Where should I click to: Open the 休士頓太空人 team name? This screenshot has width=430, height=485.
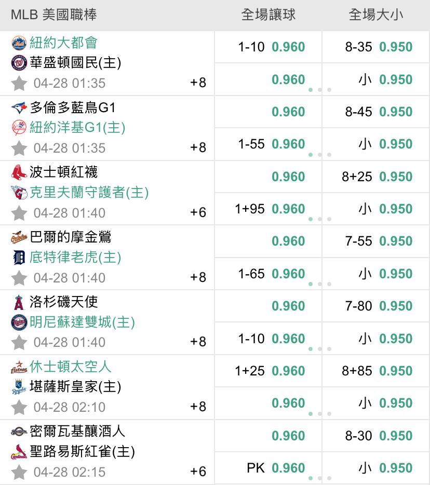70,367
